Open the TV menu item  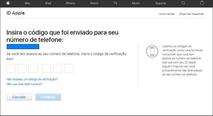[115, 3]
